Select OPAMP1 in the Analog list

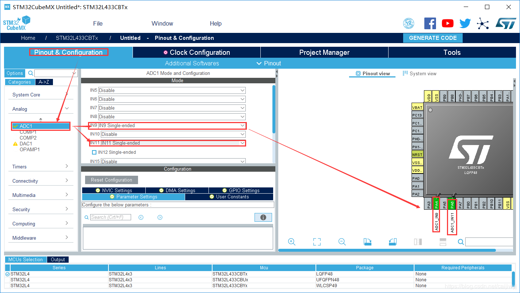(30, 149)
